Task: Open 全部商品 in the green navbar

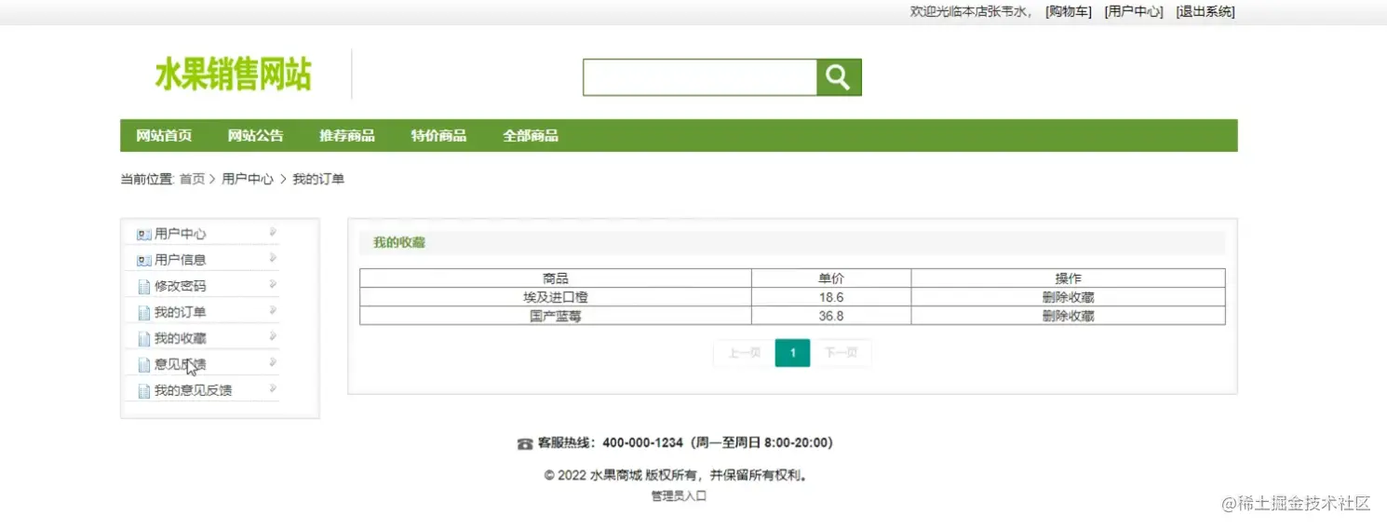Action: coord(531,136)
